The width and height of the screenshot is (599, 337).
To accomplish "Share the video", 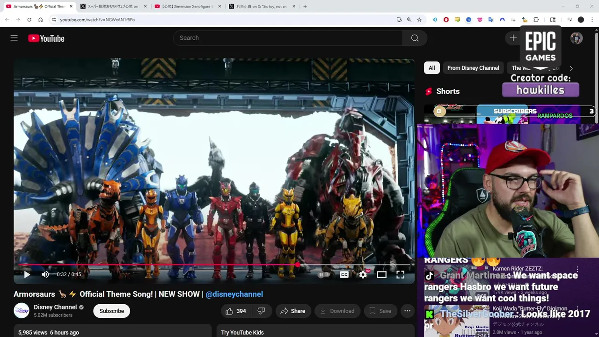I will click(292, 311).
